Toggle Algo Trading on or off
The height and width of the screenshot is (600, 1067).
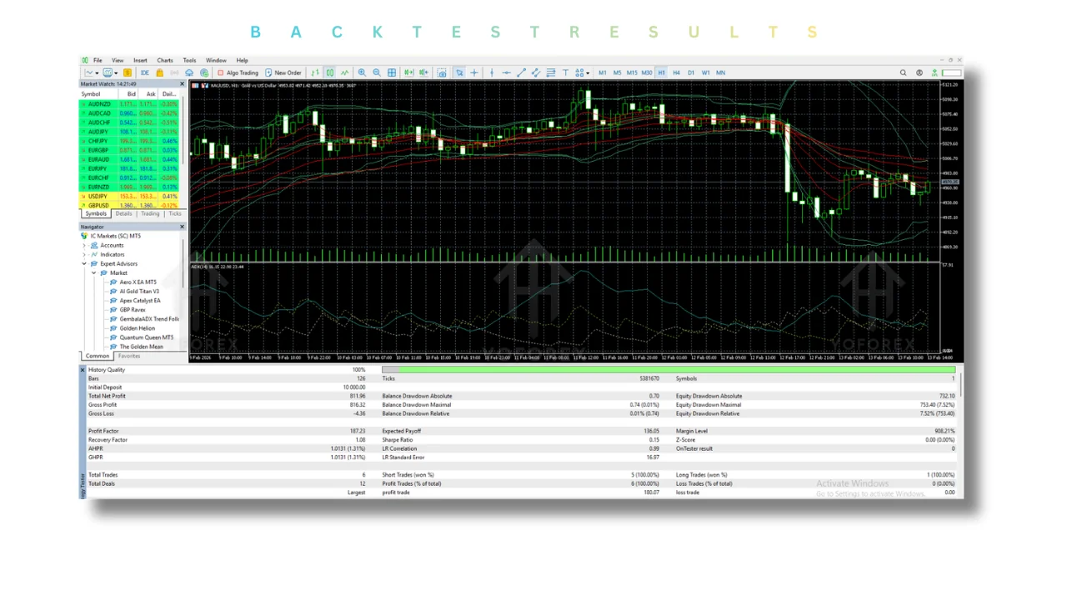point(238,72)
